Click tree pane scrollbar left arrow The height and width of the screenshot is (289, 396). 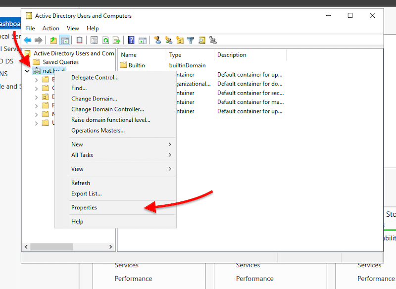pos(26,247)
